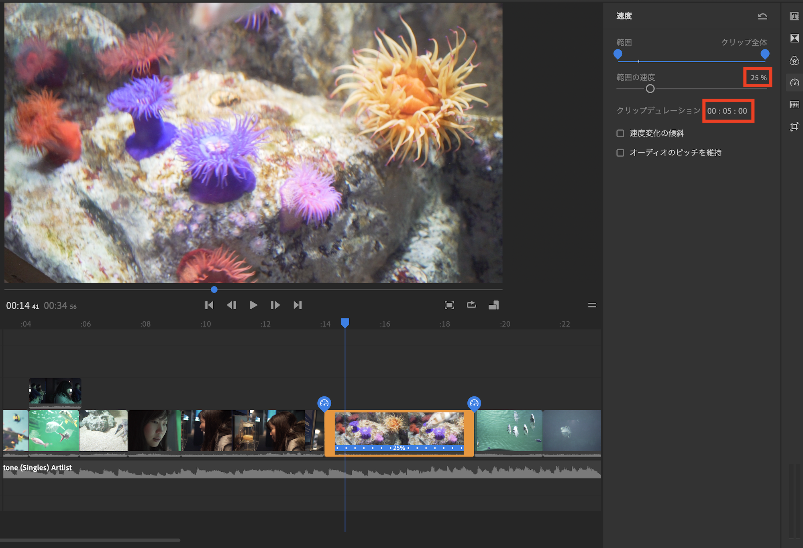Click speed badge at clip start
This screenshot has width=803, height=548.
tap(324, 403)
